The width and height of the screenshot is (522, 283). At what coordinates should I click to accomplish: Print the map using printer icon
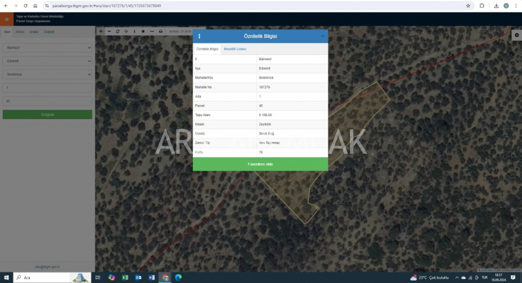coord(161,31)
